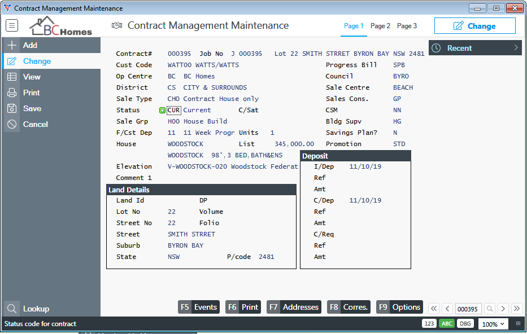527x334 pixels.
Task: Go to next record arrow
Action: (503, 309)
